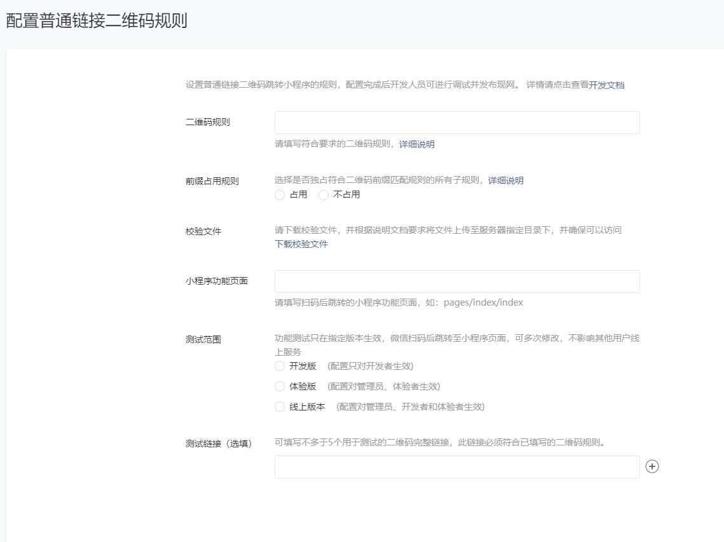Click the 二维码规则 field label
724x542 pixels.
click(208, 122)
